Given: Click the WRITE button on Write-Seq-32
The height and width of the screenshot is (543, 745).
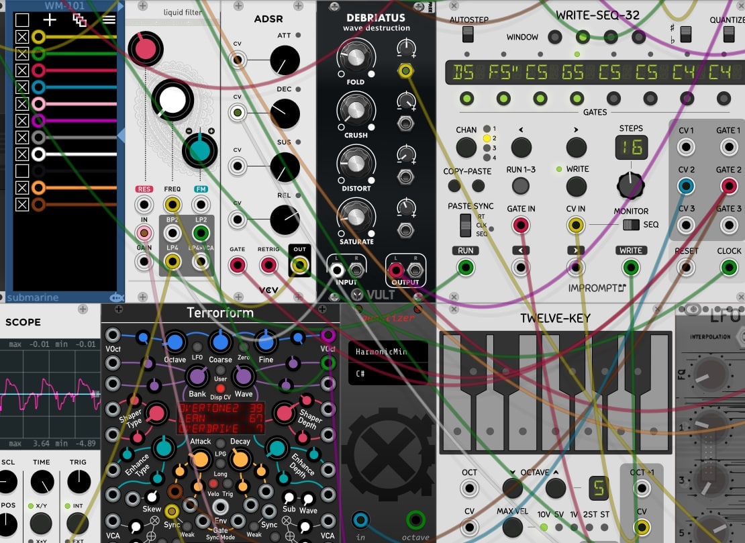Looking at the screenshot, I should point(577,187).
